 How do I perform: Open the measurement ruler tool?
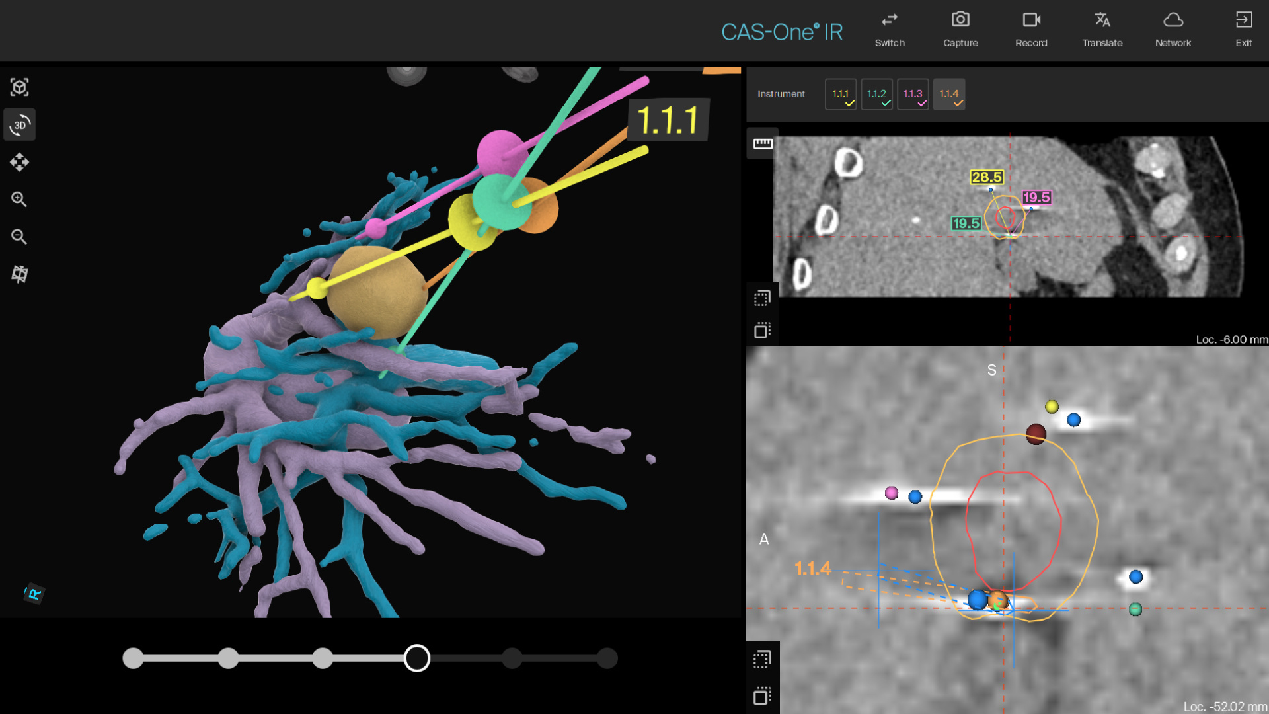click(x=762, y=143)
